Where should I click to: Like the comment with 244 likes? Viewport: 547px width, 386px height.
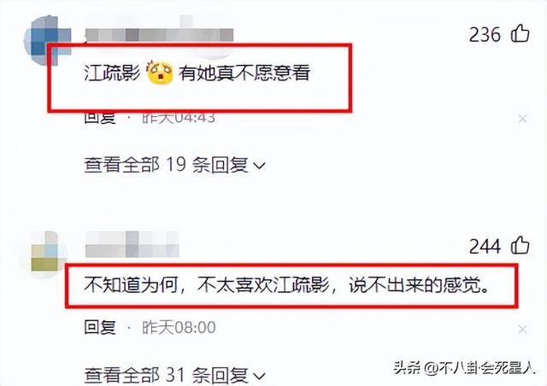[x=521, y=245]
